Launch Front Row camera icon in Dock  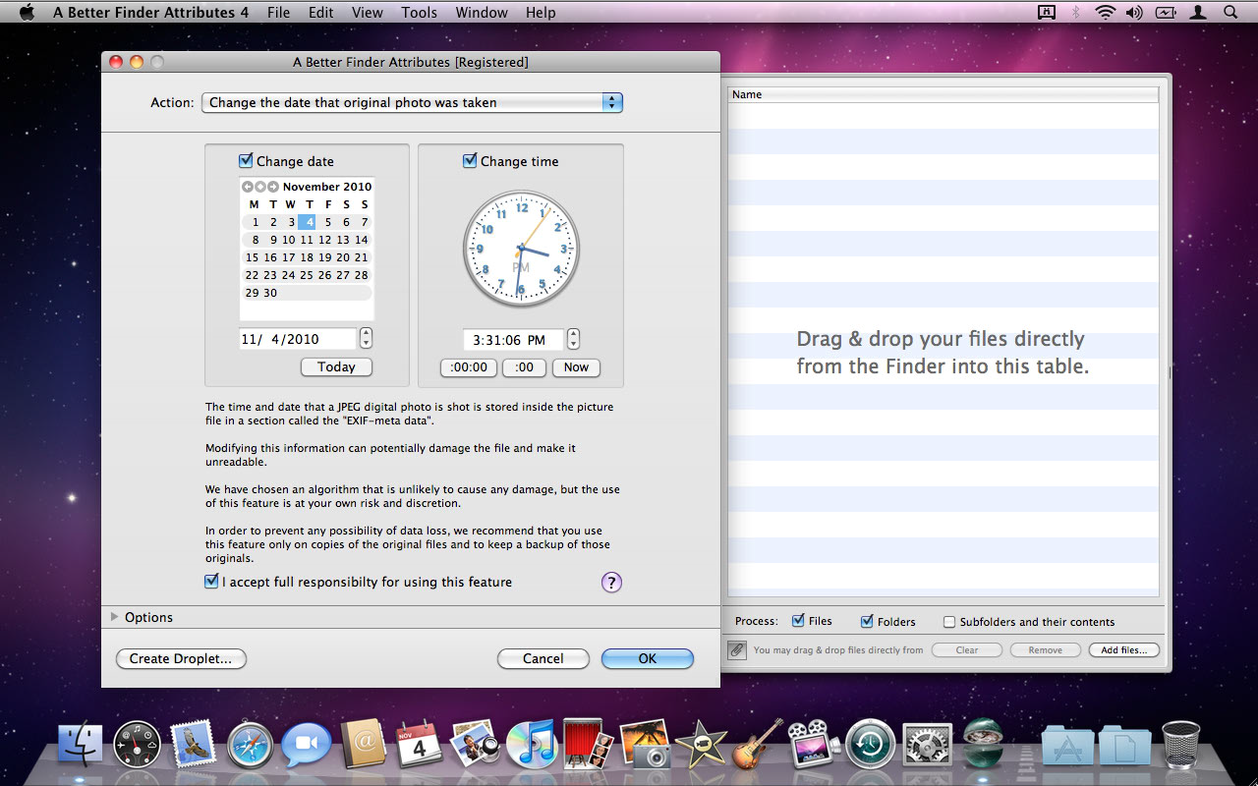click(x=814, y=745)
